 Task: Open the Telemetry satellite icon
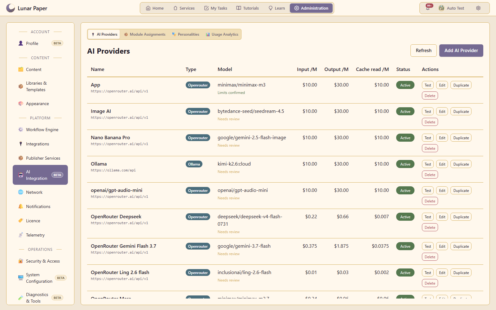(x=21, y=235)
